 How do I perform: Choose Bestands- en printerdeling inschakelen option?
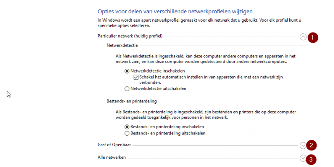(127, 127)
